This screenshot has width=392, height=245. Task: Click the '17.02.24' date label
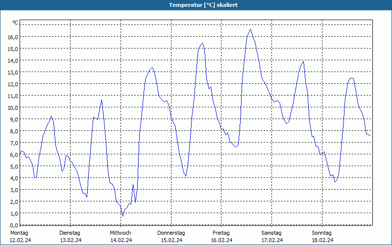(x=272, y=240)
